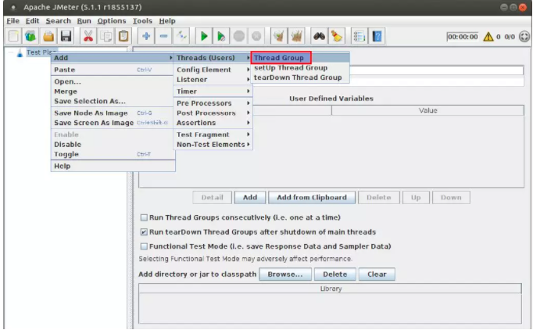The height and width of the screenshot is (330, 533).
Task: Expand the Config Element submenu
Action: [x=213, y=70]
